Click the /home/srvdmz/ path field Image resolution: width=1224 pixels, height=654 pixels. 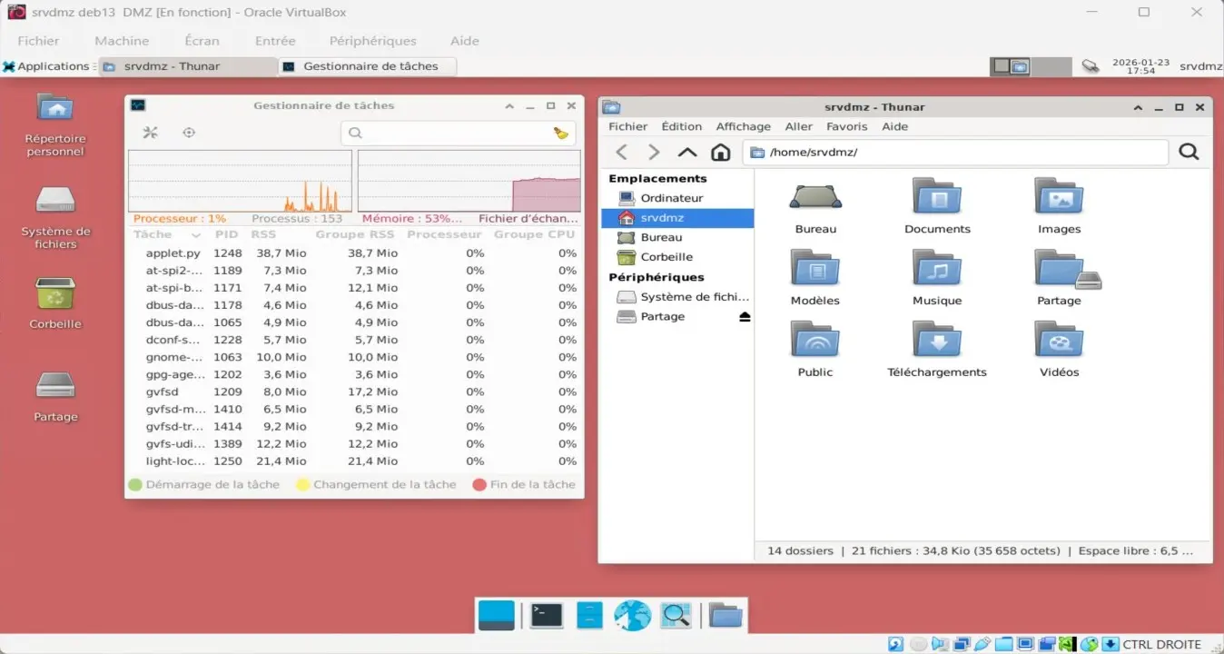pyautogui.click(x=953, y=152)
